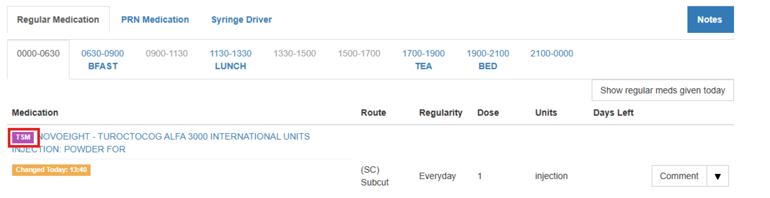
Task: Open the Notes button
Action: click(x=710, y=20)
